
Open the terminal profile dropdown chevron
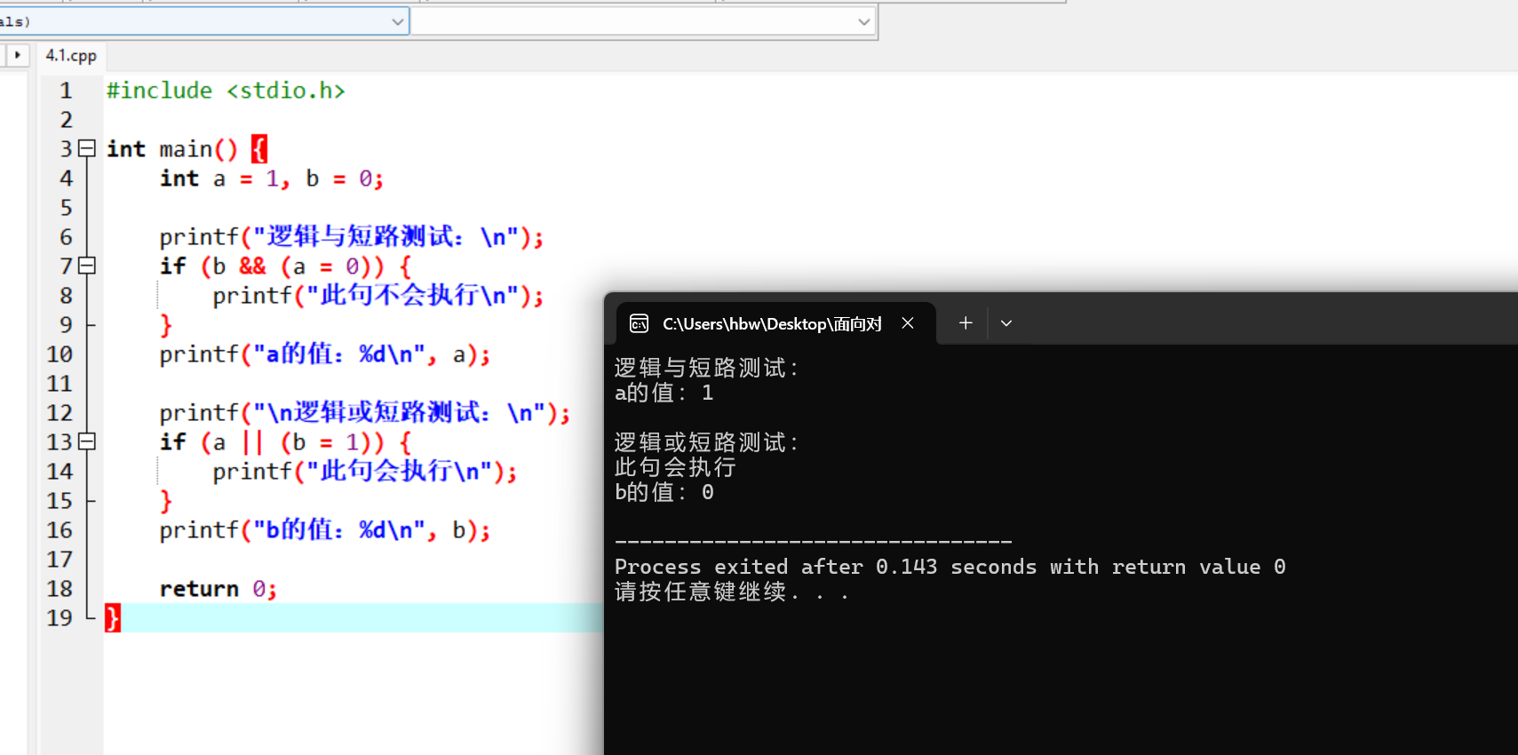[x=1006, y=323]
